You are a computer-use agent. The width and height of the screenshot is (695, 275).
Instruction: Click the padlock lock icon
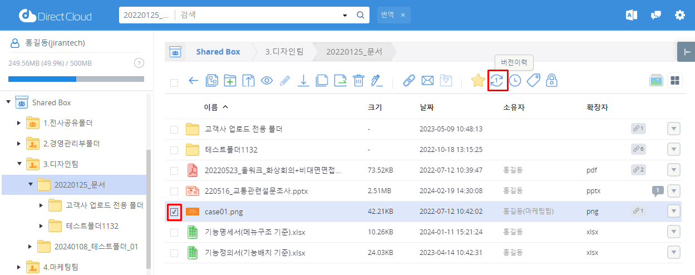pyautogui.click(x=551, y=81)
